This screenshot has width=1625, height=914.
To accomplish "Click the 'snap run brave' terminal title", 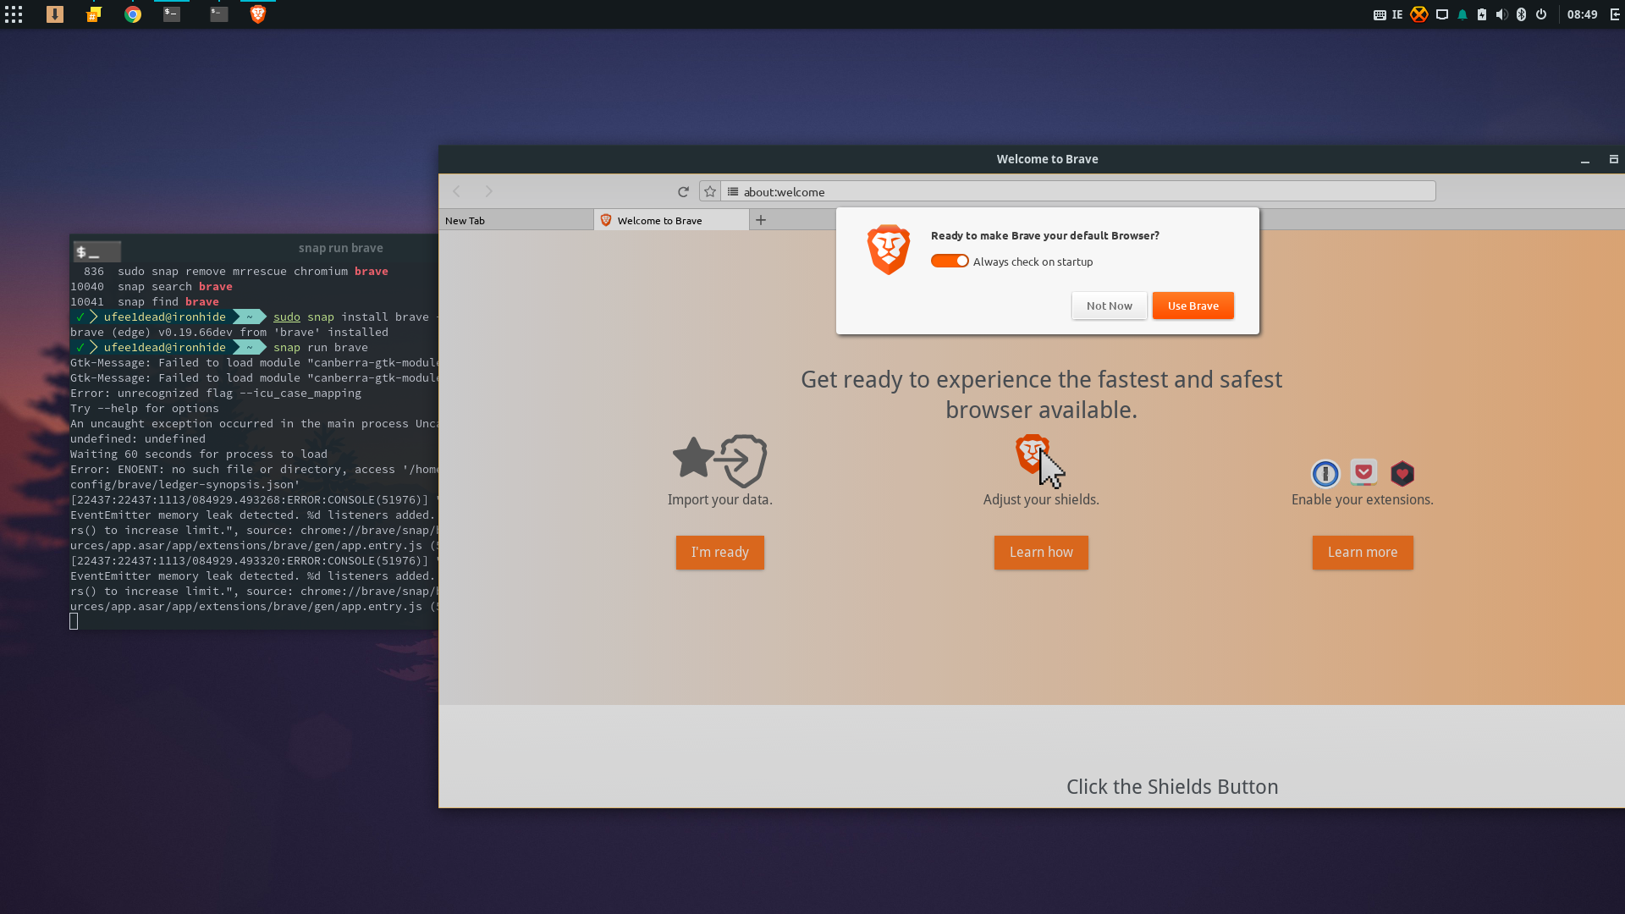I will click(340, 248).
